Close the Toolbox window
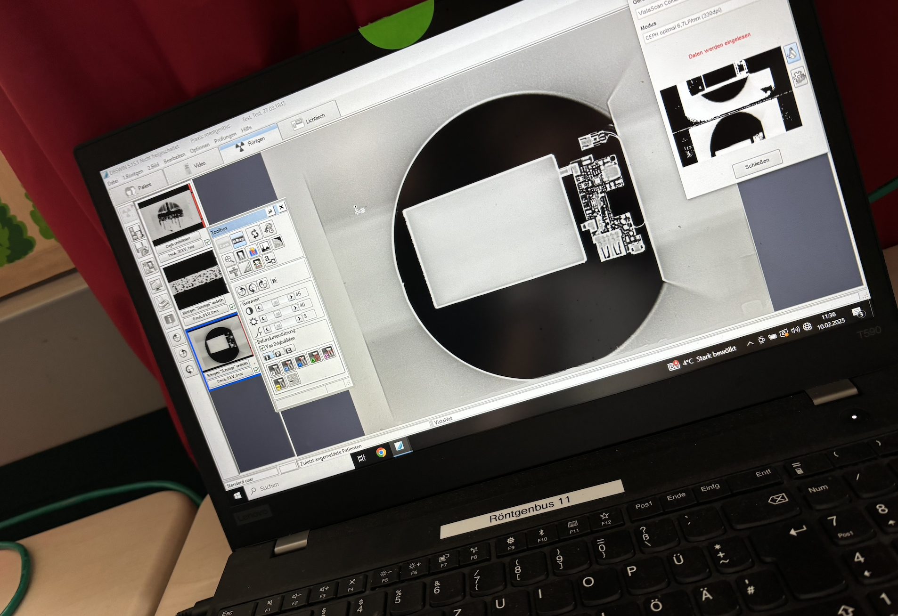898x616 pixels. point(281,207)
